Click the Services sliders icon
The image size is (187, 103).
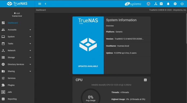coord(3,78)
